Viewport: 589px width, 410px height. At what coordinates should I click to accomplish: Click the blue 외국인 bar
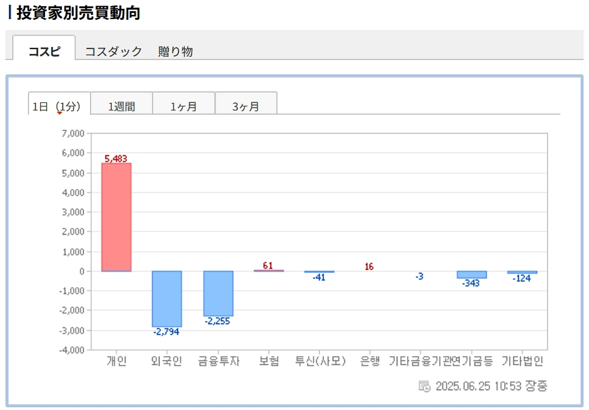(167, 299)
